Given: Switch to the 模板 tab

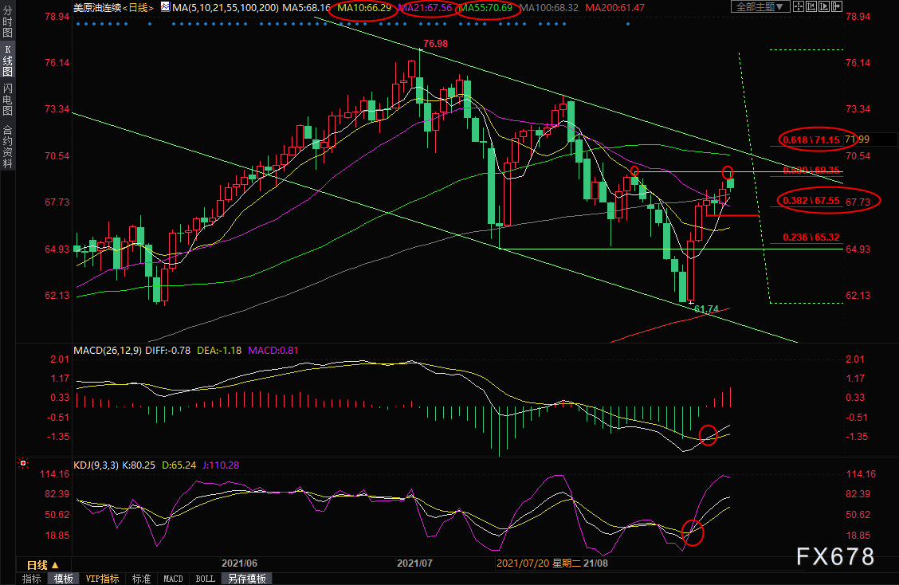Looking at the screenshot, I should (64, 579).
